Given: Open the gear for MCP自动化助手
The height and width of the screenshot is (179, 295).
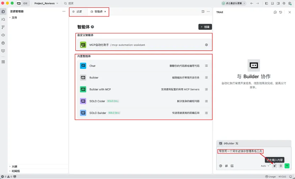Looking at the screenshot, I should 206,45.
